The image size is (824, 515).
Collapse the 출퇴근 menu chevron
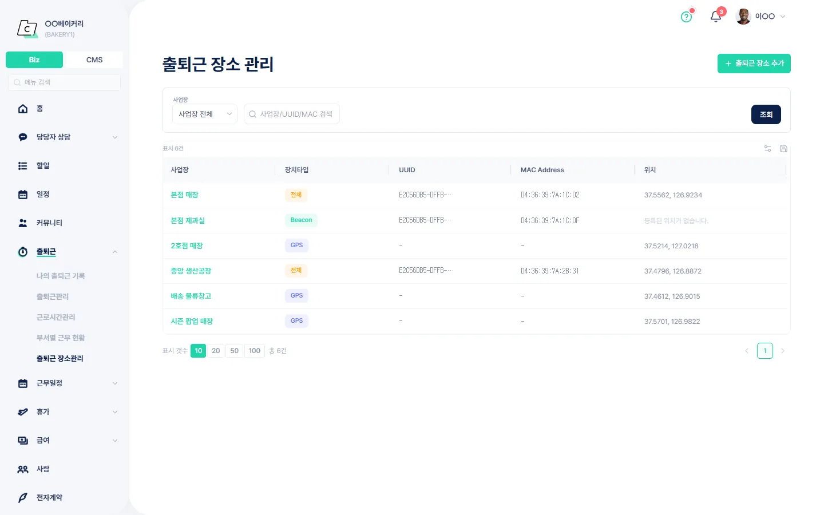pos(115,252)
